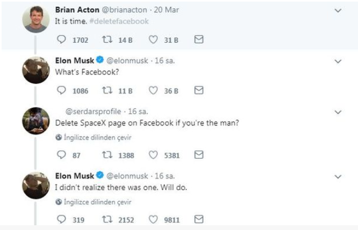Image resolution: width=358 pixels, height=230 pixels.
Task: Reply to "What's Facebook?" tweet
Action: 61,90
